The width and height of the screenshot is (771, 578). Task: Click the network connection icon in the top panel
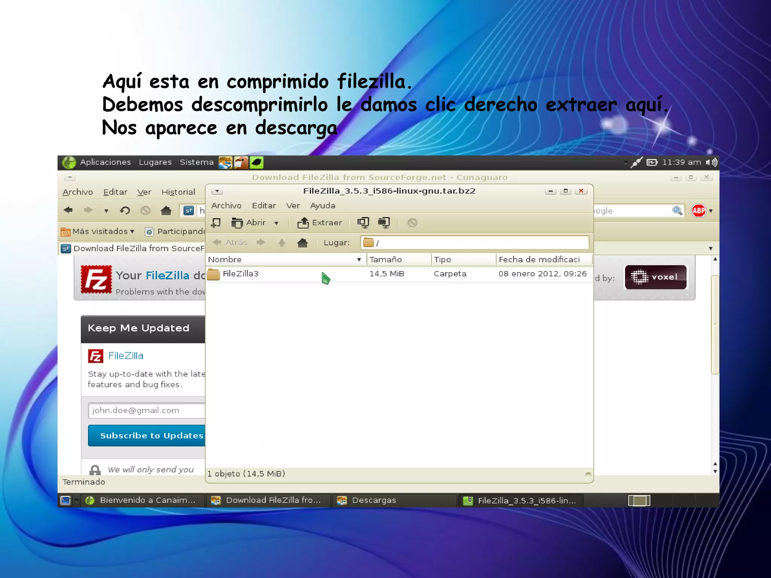636,163
